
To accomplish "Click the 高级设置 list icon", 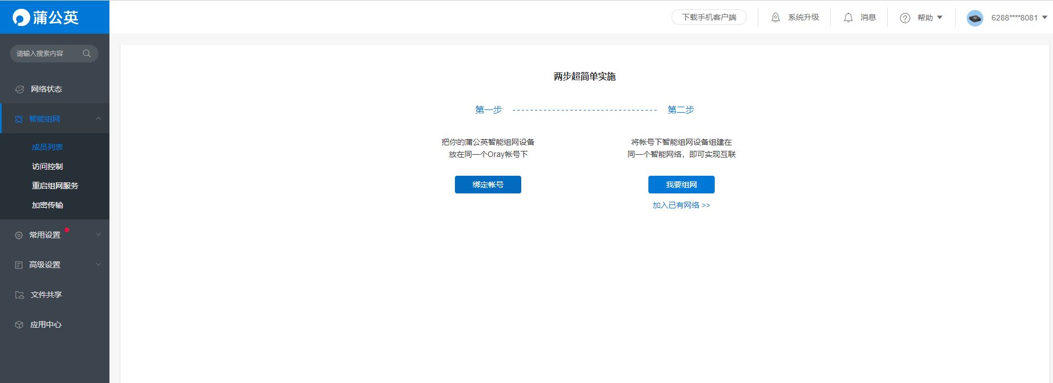I will point(19,265).
